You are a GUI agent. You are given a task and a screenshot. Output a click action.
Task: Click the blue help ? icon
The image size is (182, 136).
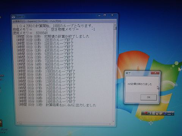click(x=165, y=113)
